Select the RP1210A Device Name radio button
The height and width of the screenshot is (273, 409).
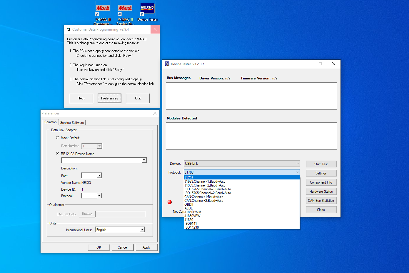[x=58, y=154]
